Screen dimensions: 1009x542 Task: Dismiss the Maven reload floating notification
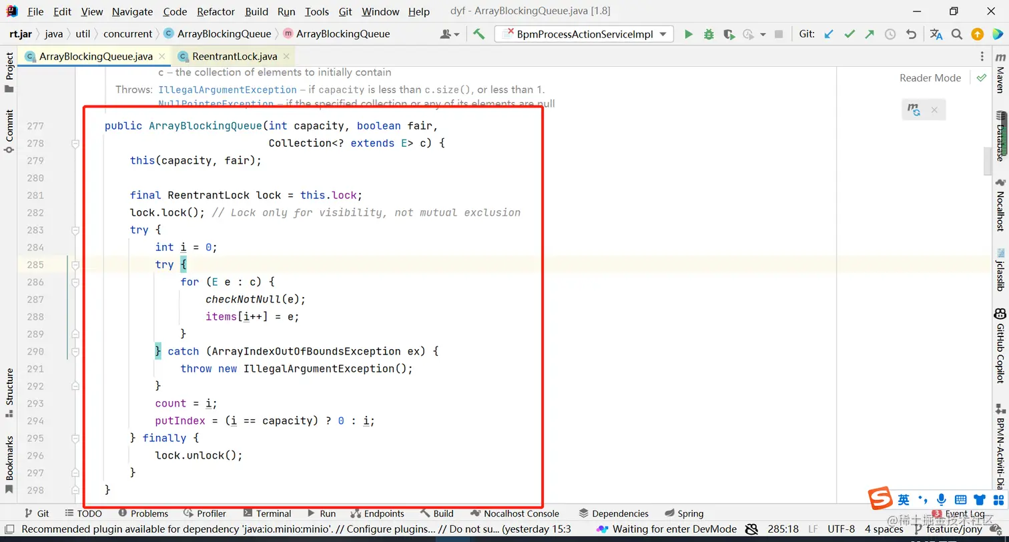(934, 110)
